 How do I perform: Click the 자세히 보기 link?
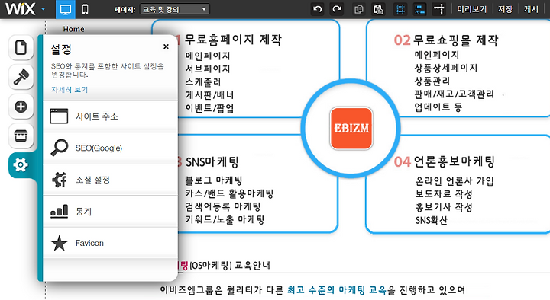point(70,90)
